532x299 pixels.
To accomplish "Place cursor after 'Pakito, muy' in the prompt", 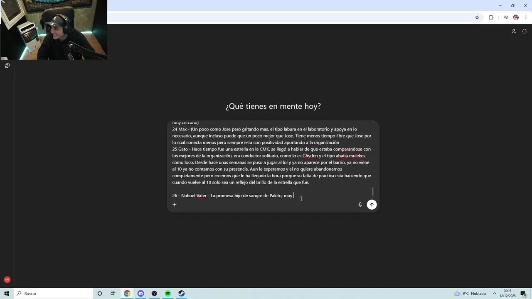I will (x=293, y=196).
